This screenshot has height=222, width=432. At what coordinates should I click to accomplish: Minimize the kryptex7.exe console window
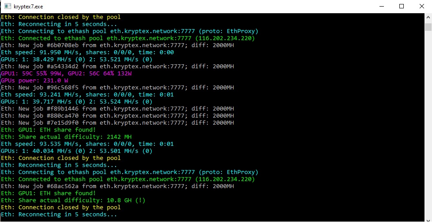point(382,6)
